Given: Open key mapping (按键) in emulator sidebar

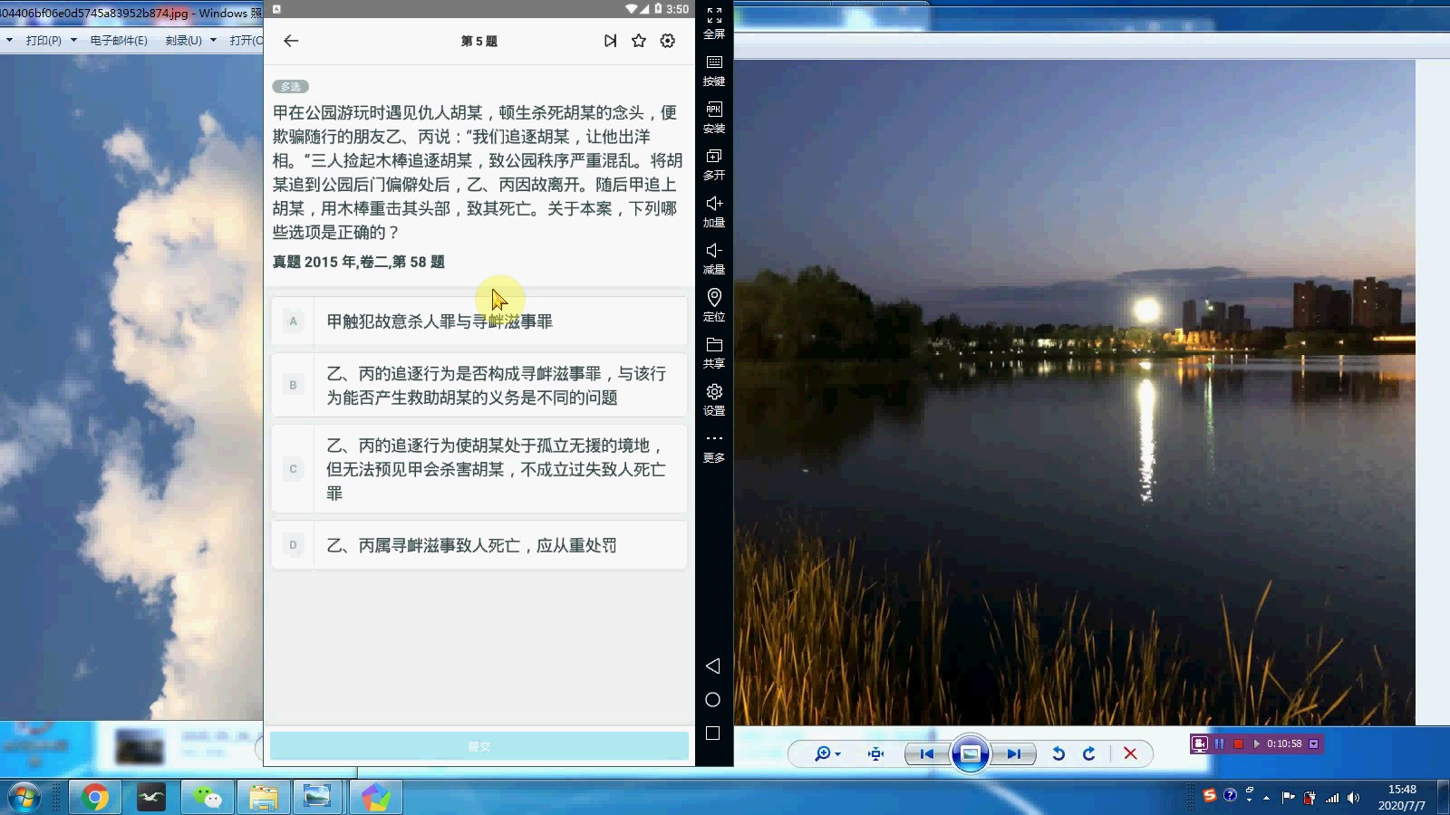Looking at the screenshot, I should [x=714, y=71].
